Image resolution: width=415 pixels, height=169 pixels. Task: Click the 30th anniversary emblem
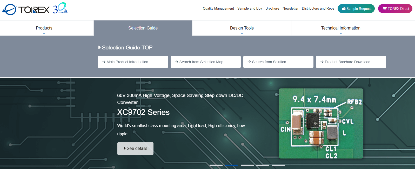click(60, 8)
